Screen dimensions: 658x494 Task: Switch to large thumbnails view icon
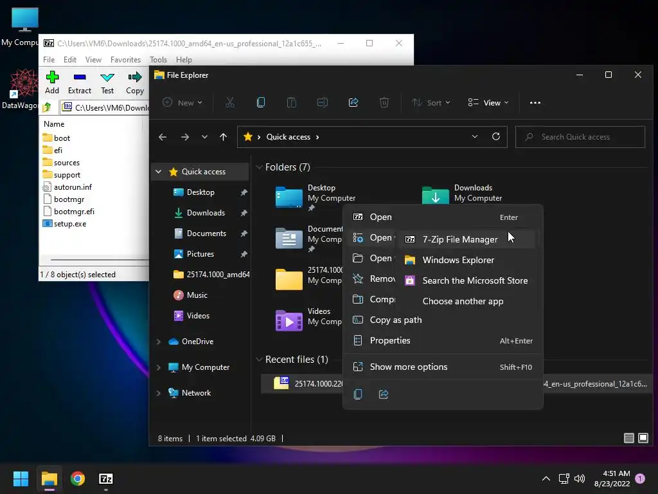click(643, 438)
